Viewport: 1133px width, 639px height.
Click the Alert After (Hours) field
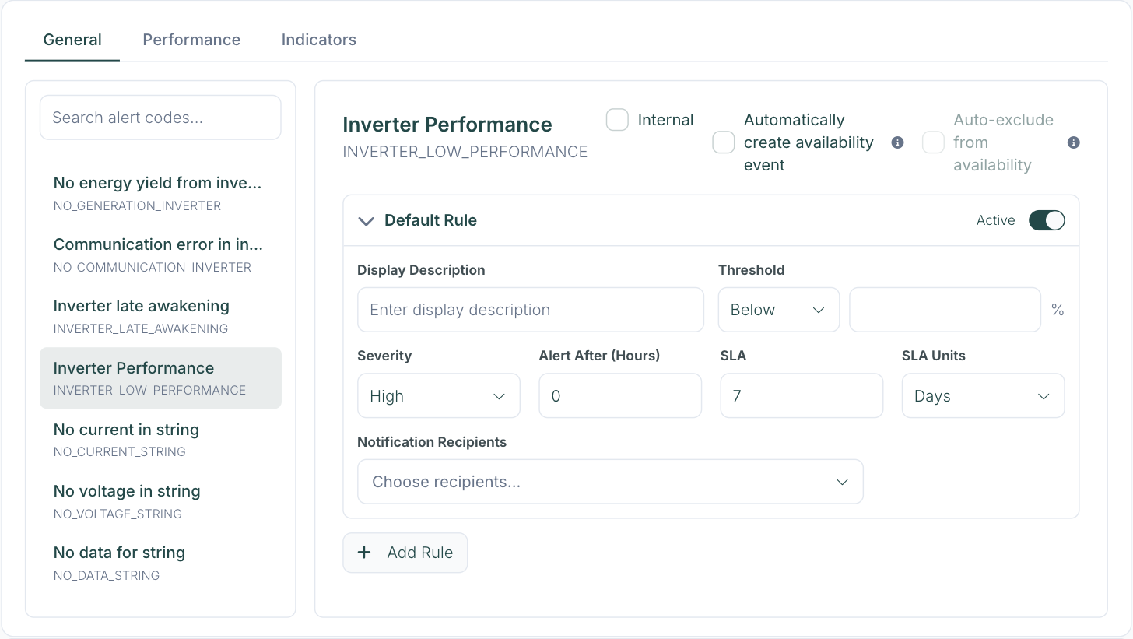[x=620, y=395]
